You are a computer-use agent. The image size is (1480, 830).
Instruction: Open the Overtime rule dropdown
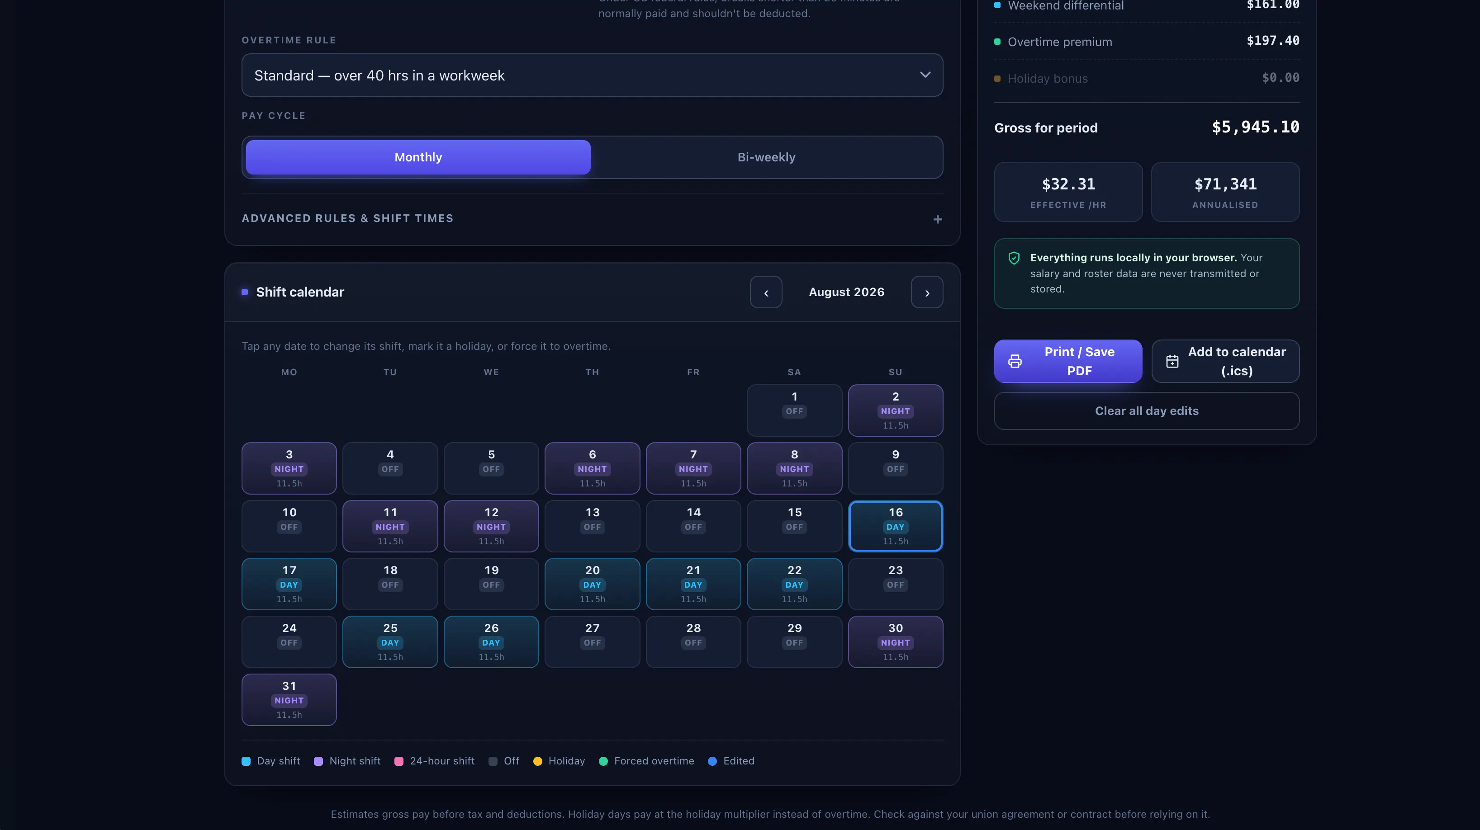tap(592, 75)
